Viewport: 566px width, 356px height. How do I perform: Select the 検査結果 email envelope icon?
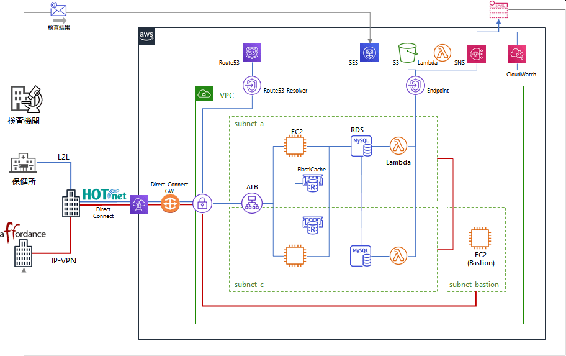pos(58,9)
